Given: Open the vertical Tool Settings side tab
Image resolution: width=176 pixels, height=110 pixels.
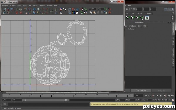Looking at the screenshot, I should click(173, 41).
